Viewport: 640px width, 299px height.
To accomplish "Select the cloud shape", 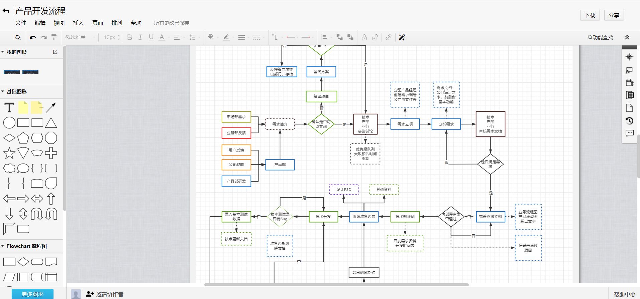I will (9, 168).
